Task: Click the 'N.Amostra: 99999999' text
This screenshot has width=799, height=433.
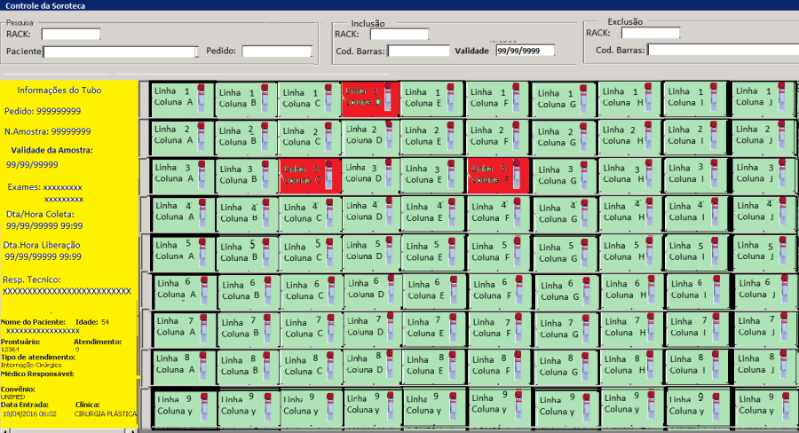Action: (47, 131)
